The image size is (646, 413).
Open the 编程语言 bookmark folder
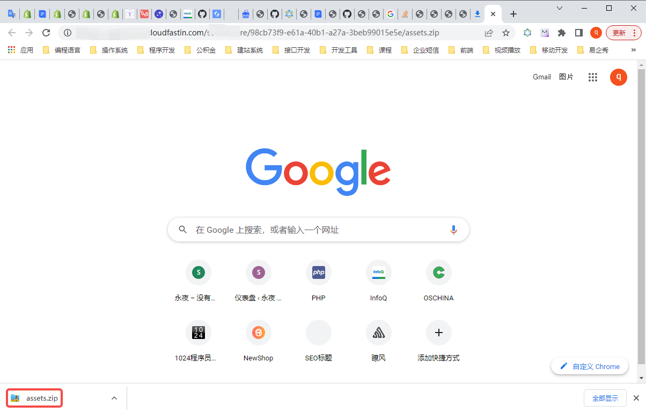62,50
